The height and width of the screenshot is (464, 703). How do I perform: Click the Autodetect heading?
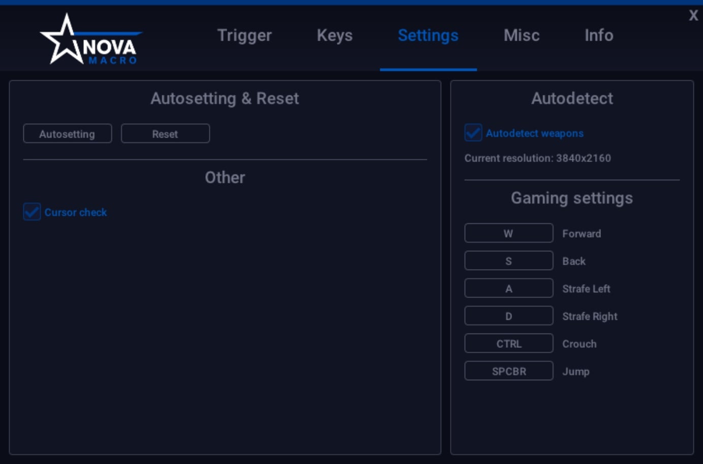click(x=572, y=98)
